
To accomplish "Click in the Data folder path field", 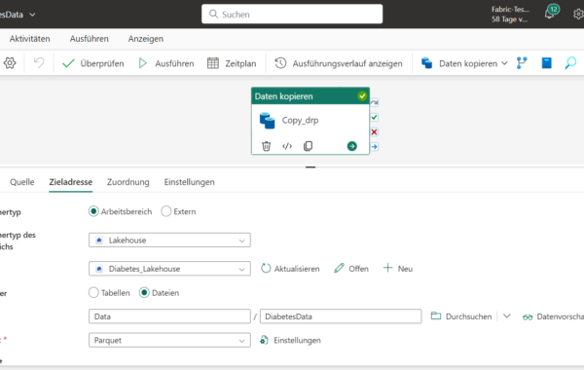I will tap(169, 316).
